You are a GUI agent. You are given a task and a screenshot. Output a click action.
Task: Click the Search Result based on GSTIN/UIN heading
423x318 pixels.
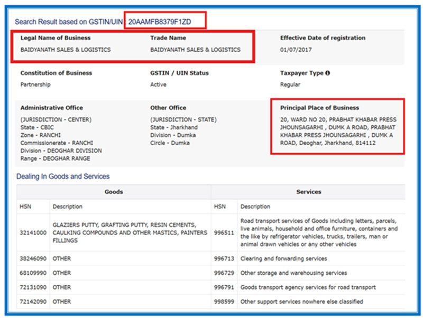click(69, 22)
